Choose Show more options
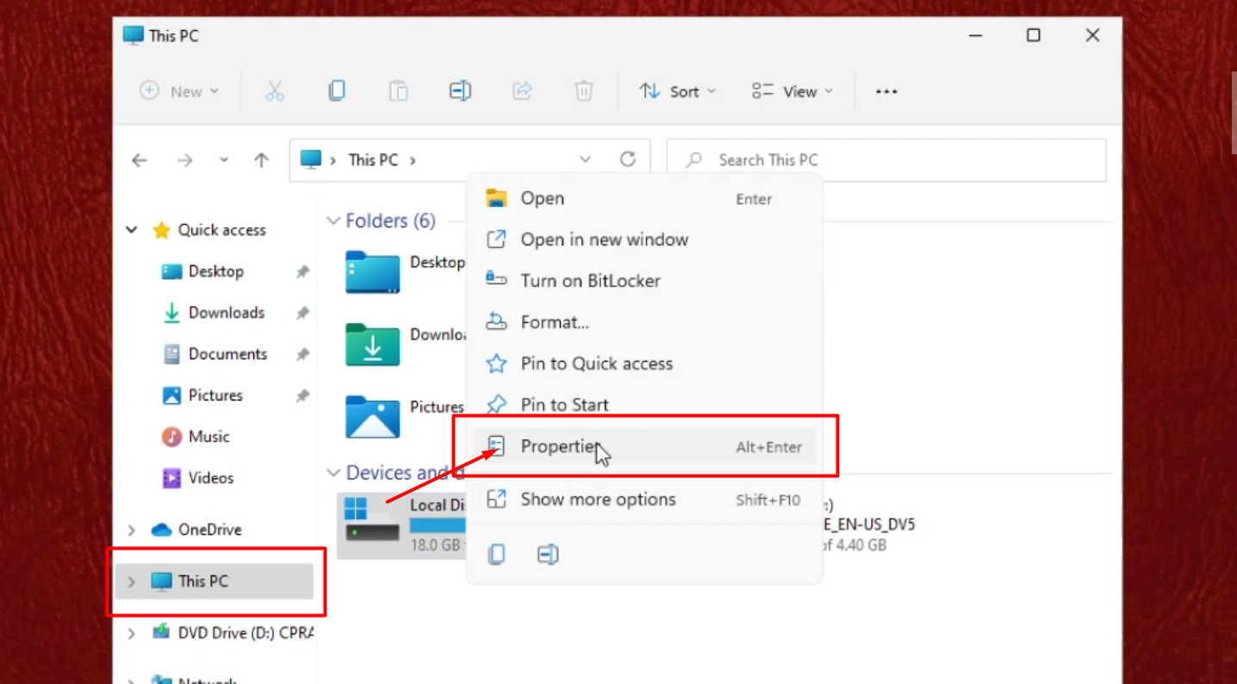1237x684 pixels. pyautogui.click(x=644, y=500)
